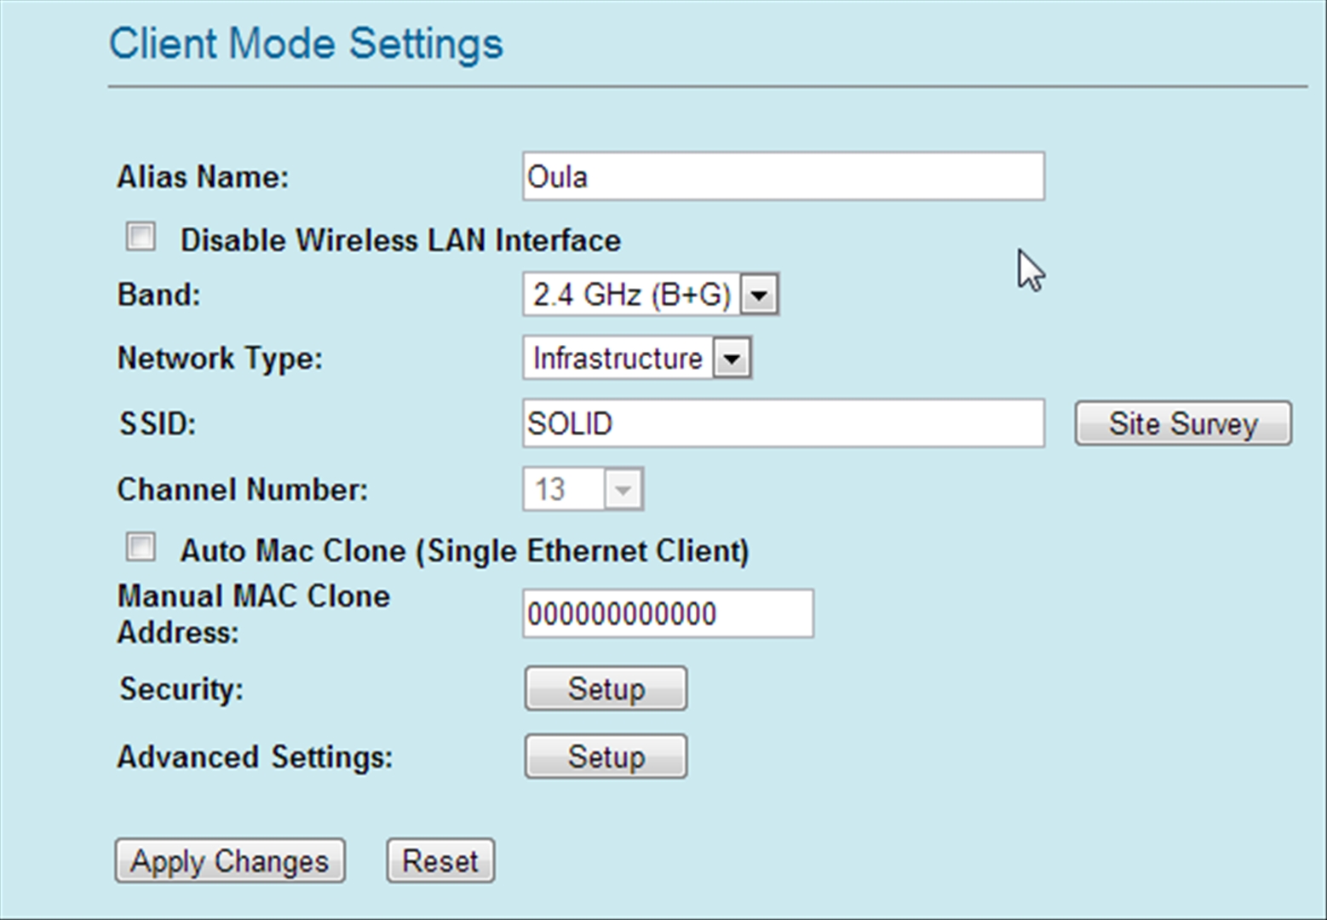This screenshot has width=1327, height=920.
Task: Click the Manual MAC Clone Address label
Action: [x=253, y=614]
